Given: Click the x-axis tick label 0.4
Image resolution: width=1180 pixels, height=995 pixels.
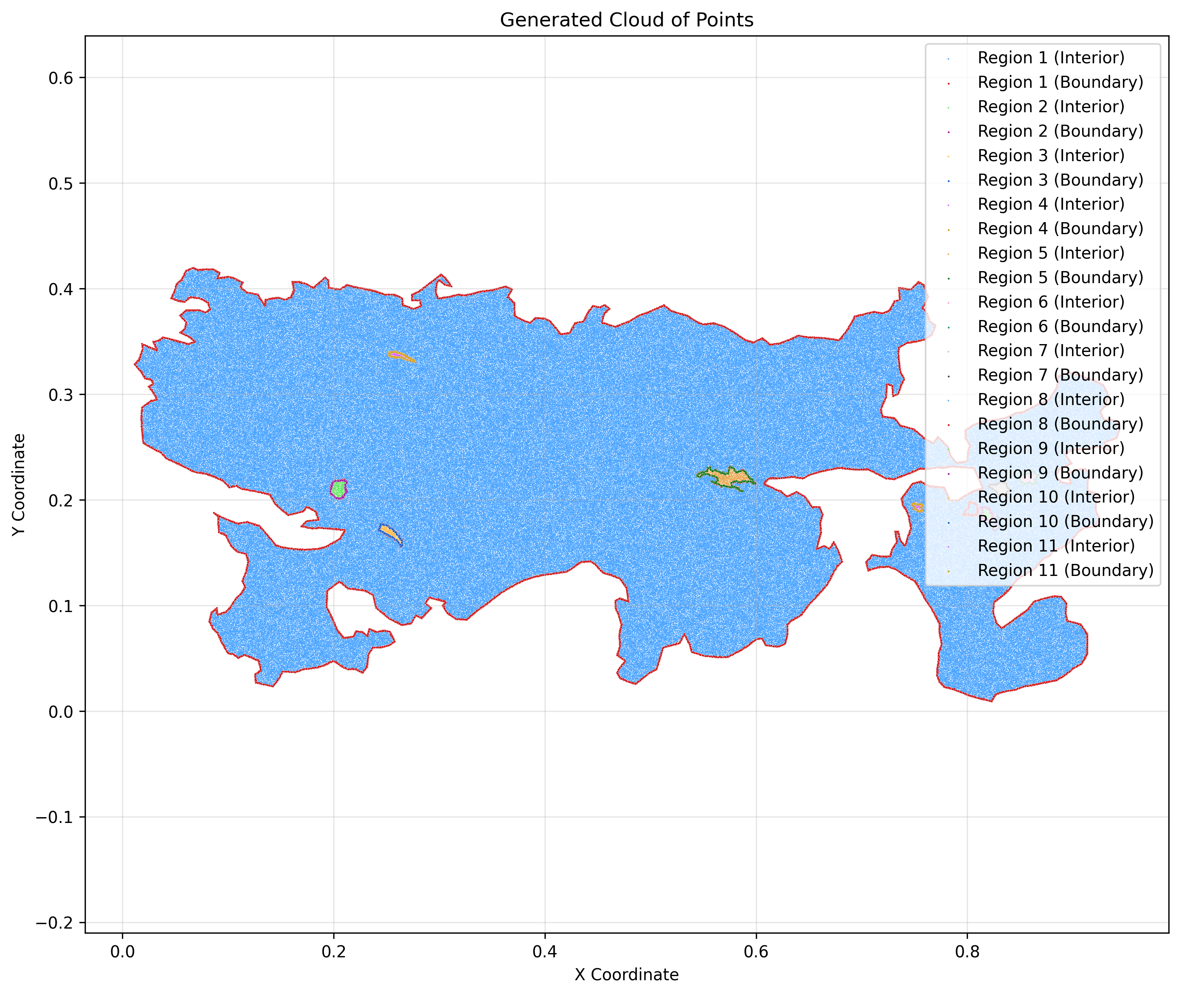Looking at the screenshot, I should 544,952.
